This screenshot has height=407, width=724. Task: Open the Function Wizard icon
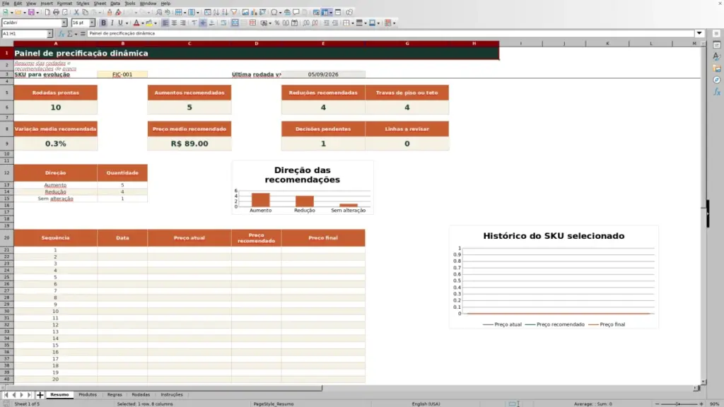click(61, 34)
